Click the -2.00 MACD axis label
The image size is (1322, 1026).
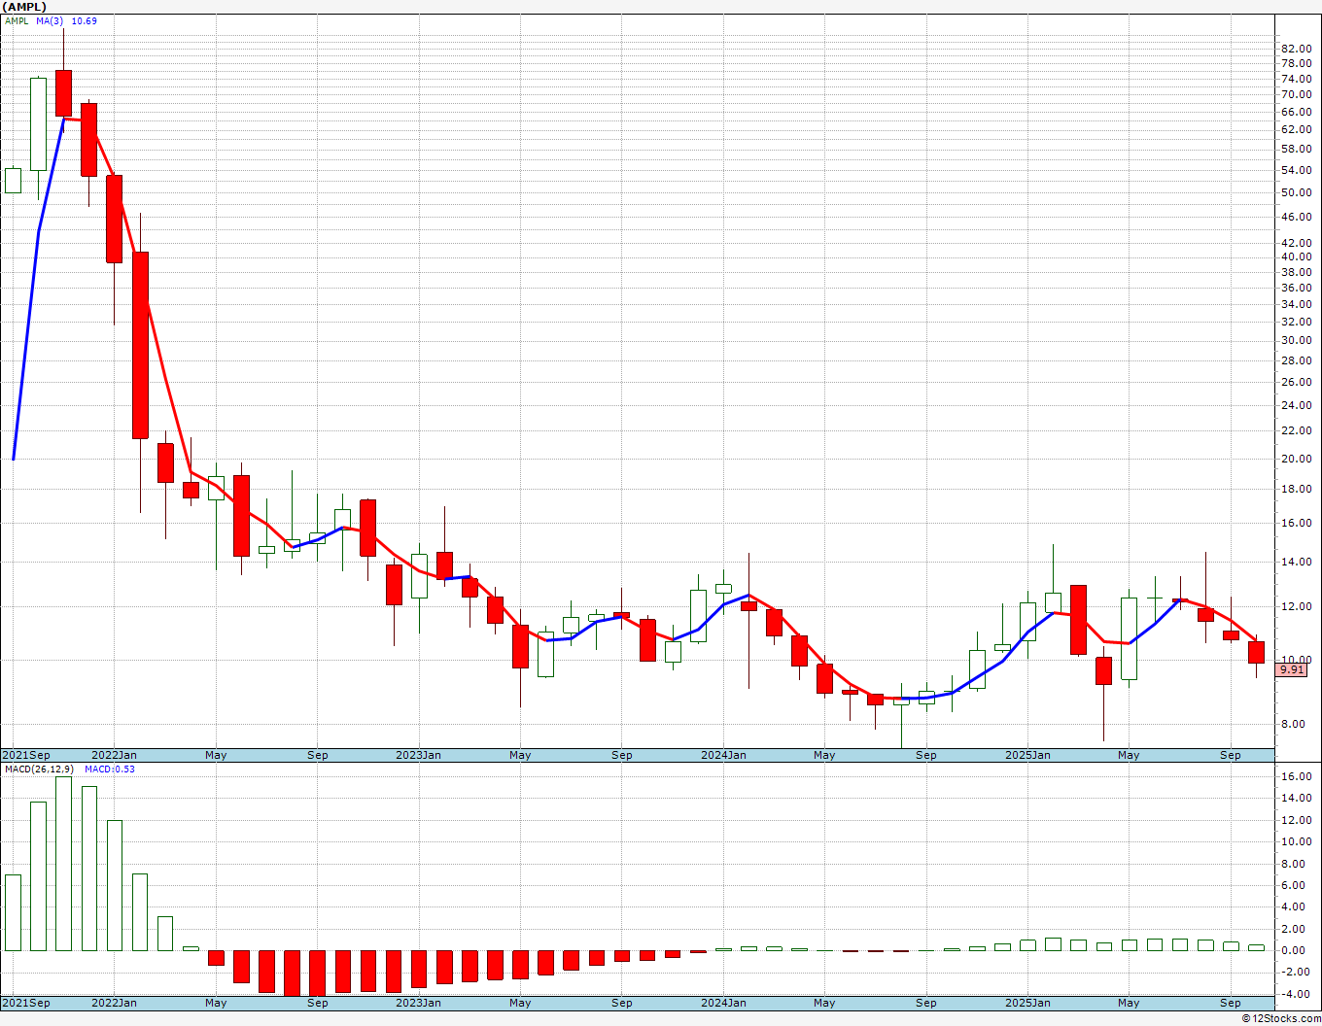(x=1295, y=972)
